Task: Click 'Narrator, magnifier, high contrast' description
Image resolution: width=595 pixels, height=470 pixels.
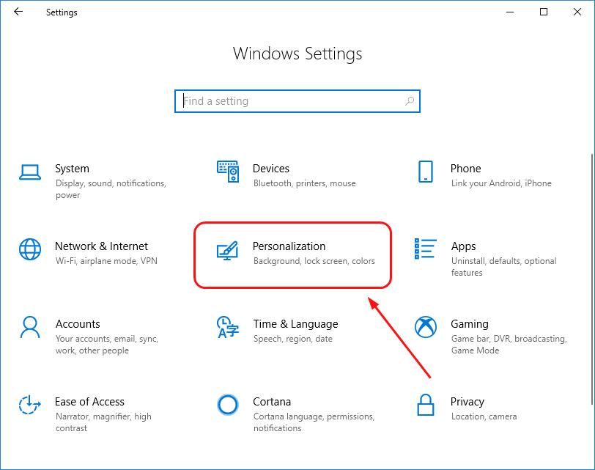Action: point(103,422)
